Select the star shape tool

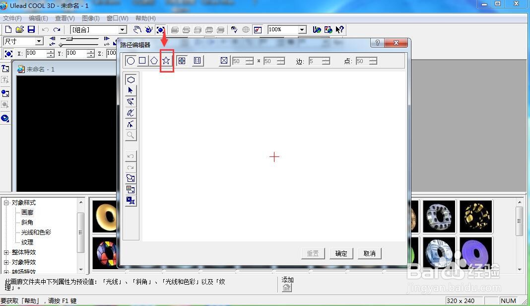point(166,61)
